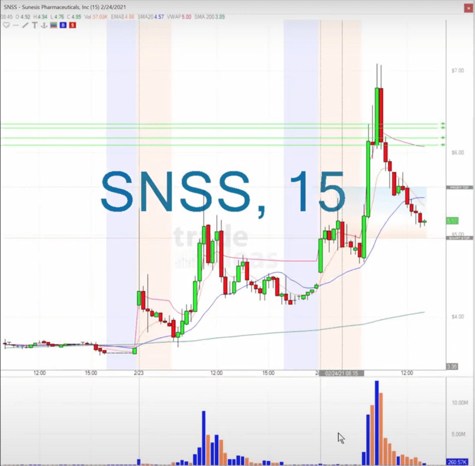This screenshot has height=466, width=475.
Task: Click the Profit Tgt marker on price axis
Action: [x=459, y=188]
